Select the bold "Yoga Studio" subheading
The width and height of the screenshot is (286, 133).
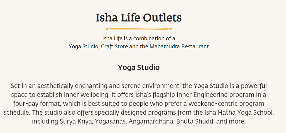coord(139,67)
